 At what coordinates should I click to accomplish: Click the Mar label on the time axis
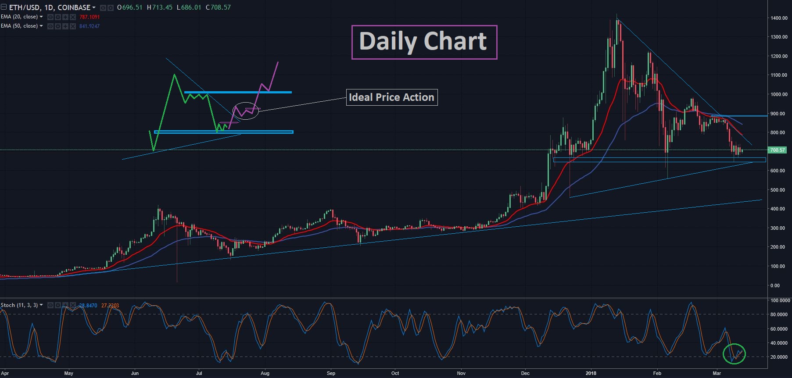[717, 374]
